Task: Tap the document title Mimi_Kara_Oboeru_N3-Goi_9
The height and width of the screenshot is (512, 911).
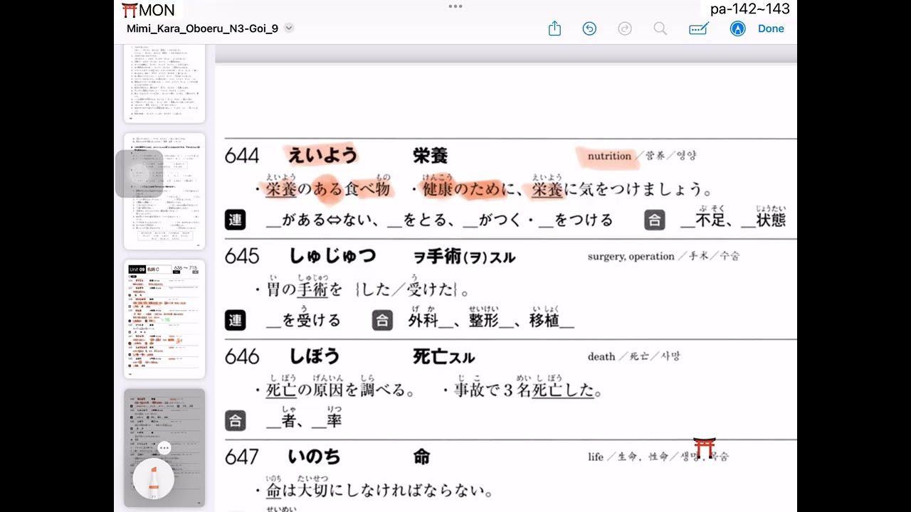Action: tap(202, 28)
